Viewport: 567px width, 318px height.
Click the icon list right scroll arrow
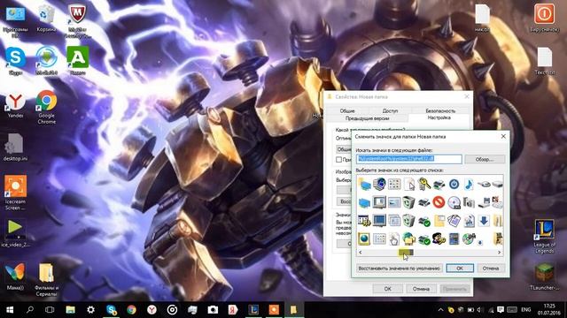click(500, 253)
